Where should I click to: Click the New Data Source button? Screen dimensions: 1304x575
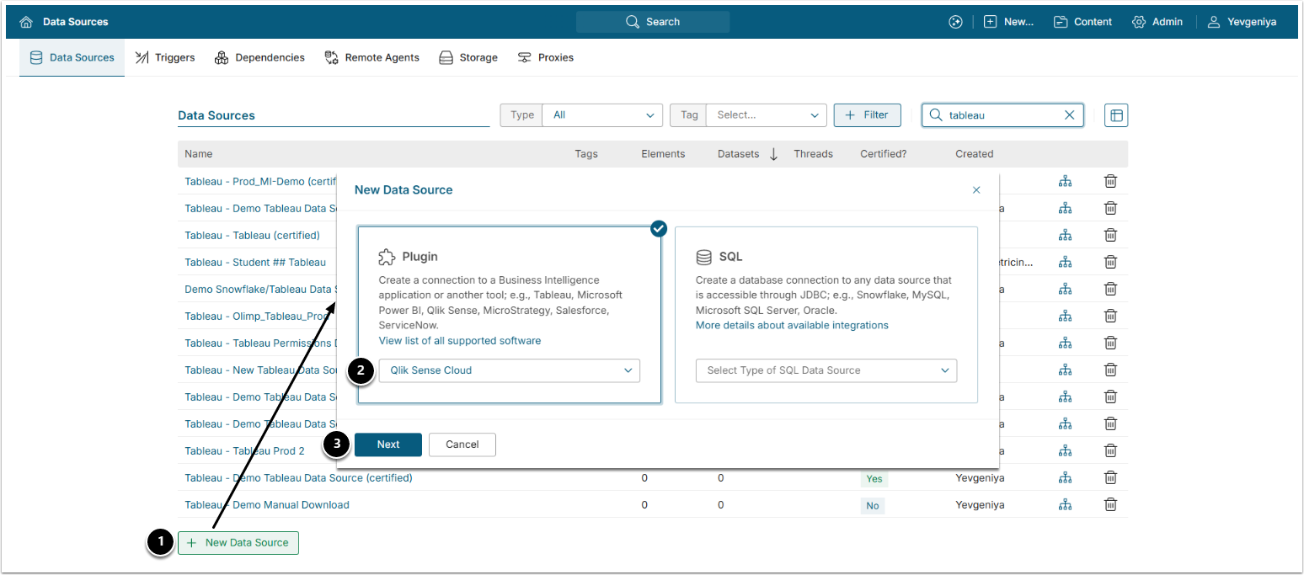click(x=238, y=543)
